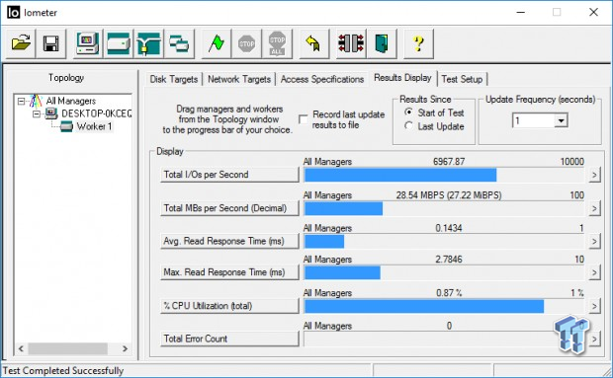The height and width of the screenshot is (378, 613).
Task: Expand arrow beside Total Error Count bar
Action: (594, 339)
